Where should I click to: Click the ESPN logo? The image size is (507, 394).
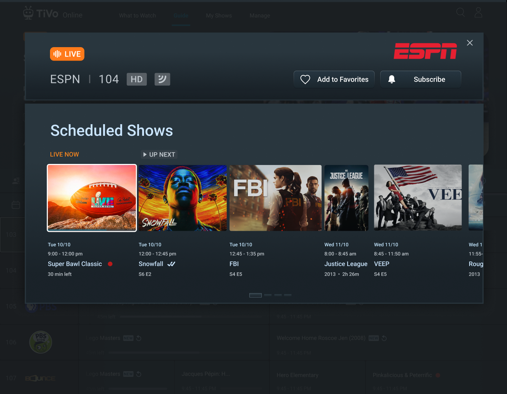[x=425, y=51]
